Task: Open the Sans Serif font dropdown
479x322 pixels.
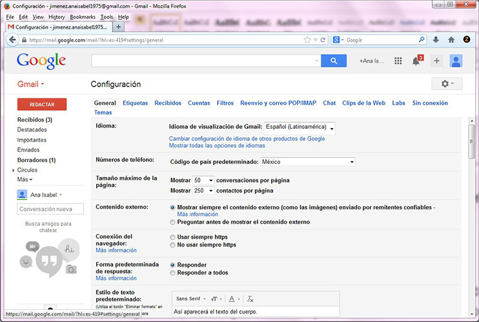Action: 191,299
